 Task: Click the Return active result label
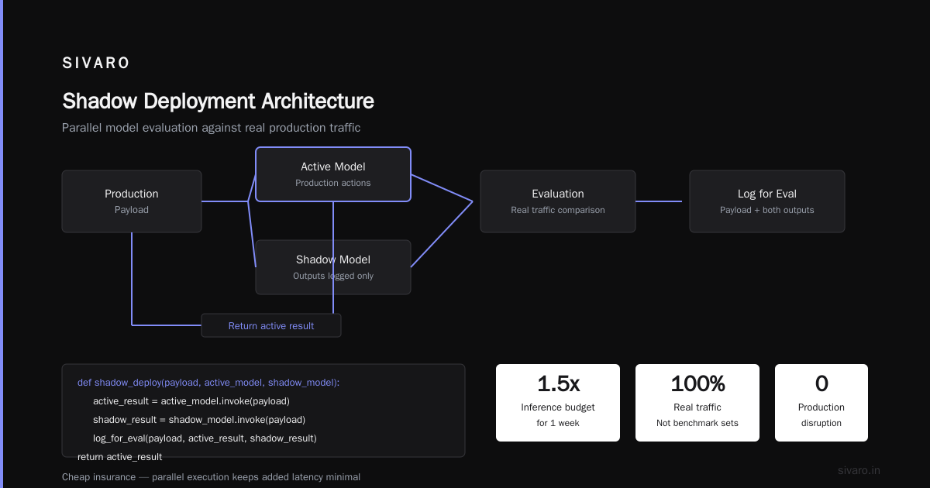(271, 325)
